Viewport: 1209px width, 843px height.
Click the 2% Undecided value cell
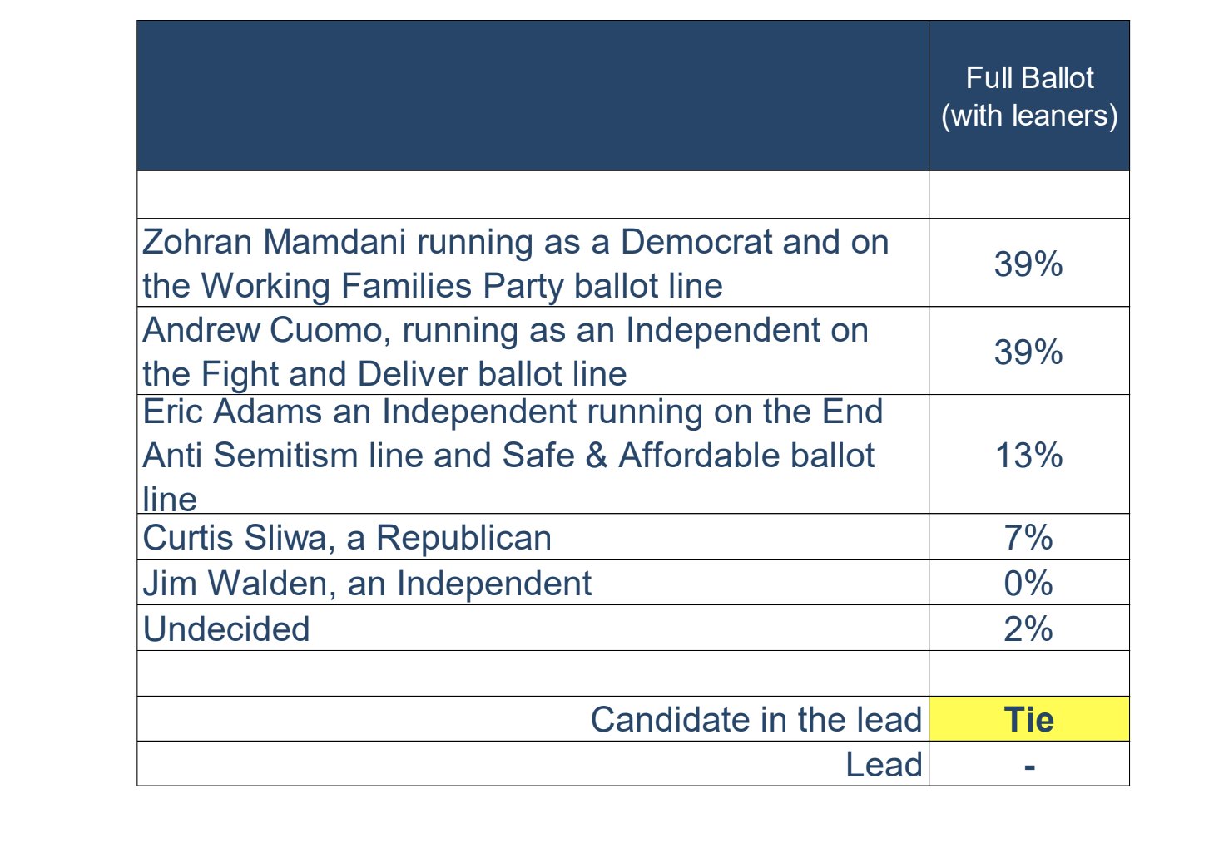1029,628
